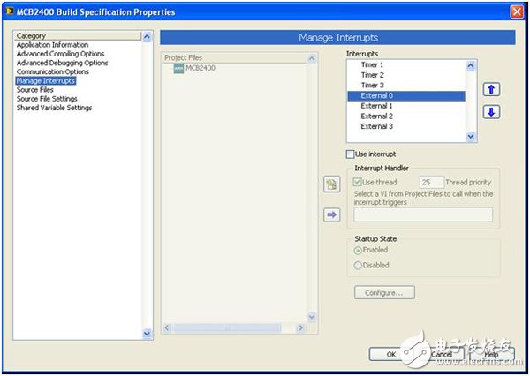This screenshot has width=530, height=376.
Task: Select the Disabled startup state radio
Action: (x=359, y=265)
